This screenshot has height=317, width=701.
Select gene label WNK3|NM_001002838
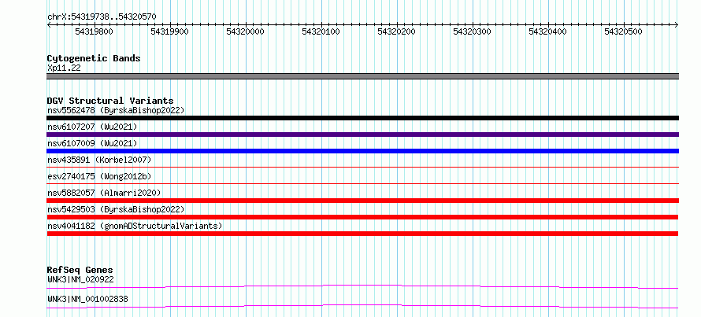coord(87,299)
